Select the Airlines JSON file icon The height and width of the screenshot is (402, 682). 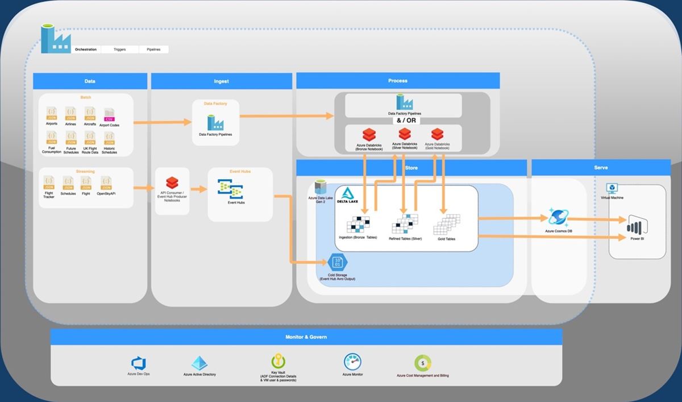coord(70,114)
